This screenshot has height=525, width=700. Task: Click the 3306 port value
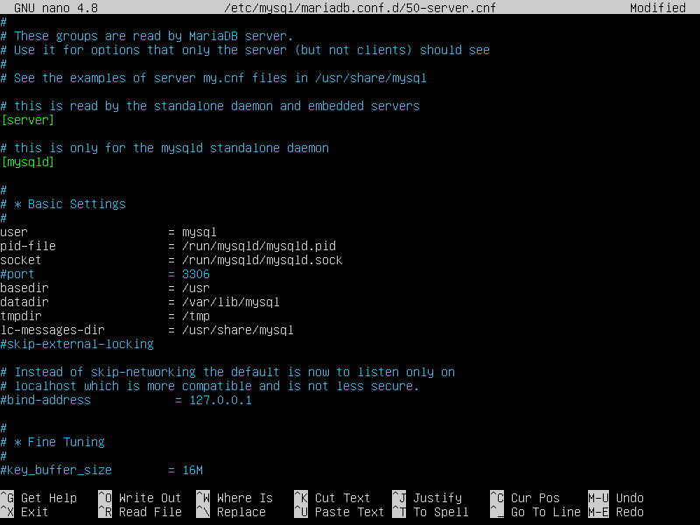point(195,274)
